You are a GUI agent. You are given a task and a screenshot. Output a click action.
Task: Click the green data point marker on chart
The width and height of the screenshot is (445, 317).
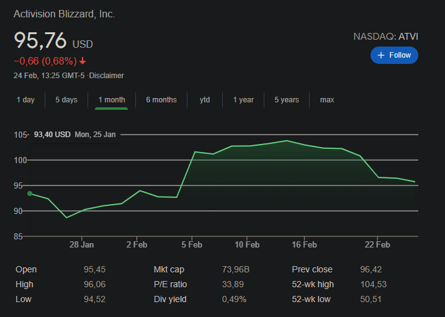30,194
